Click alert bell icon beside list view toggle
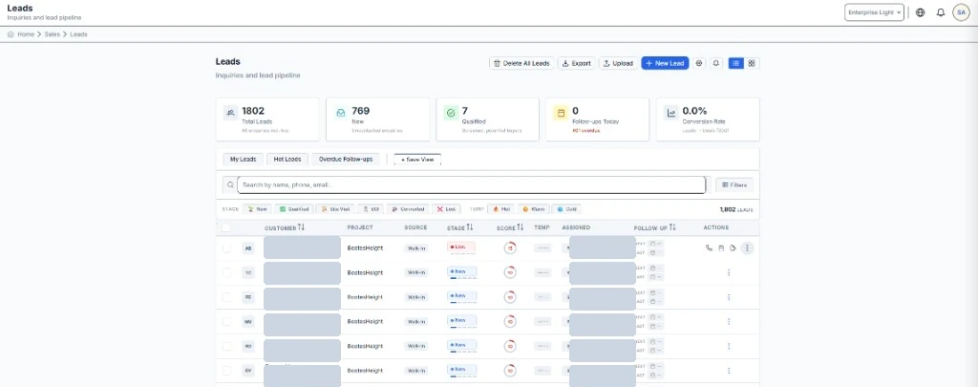The width and height of the screenshot is (978, 387). point(716,63)
